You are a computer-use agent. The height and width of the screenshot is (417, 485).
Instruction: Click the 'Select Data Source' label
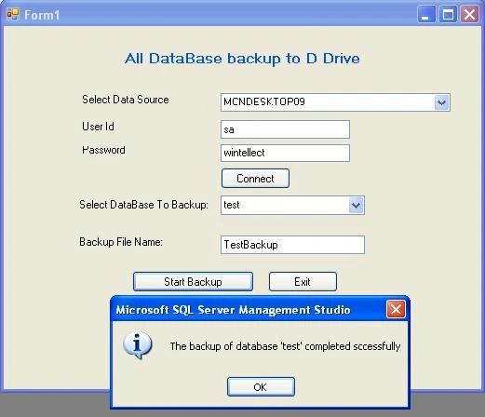point(126,100)
